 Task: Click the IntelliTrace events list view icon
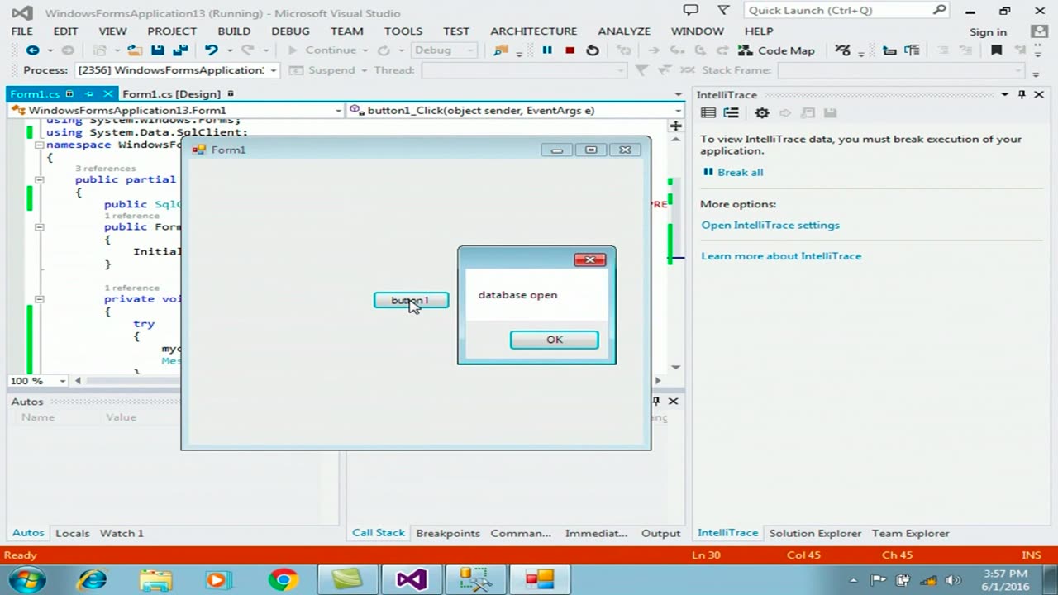click(708, 113)
